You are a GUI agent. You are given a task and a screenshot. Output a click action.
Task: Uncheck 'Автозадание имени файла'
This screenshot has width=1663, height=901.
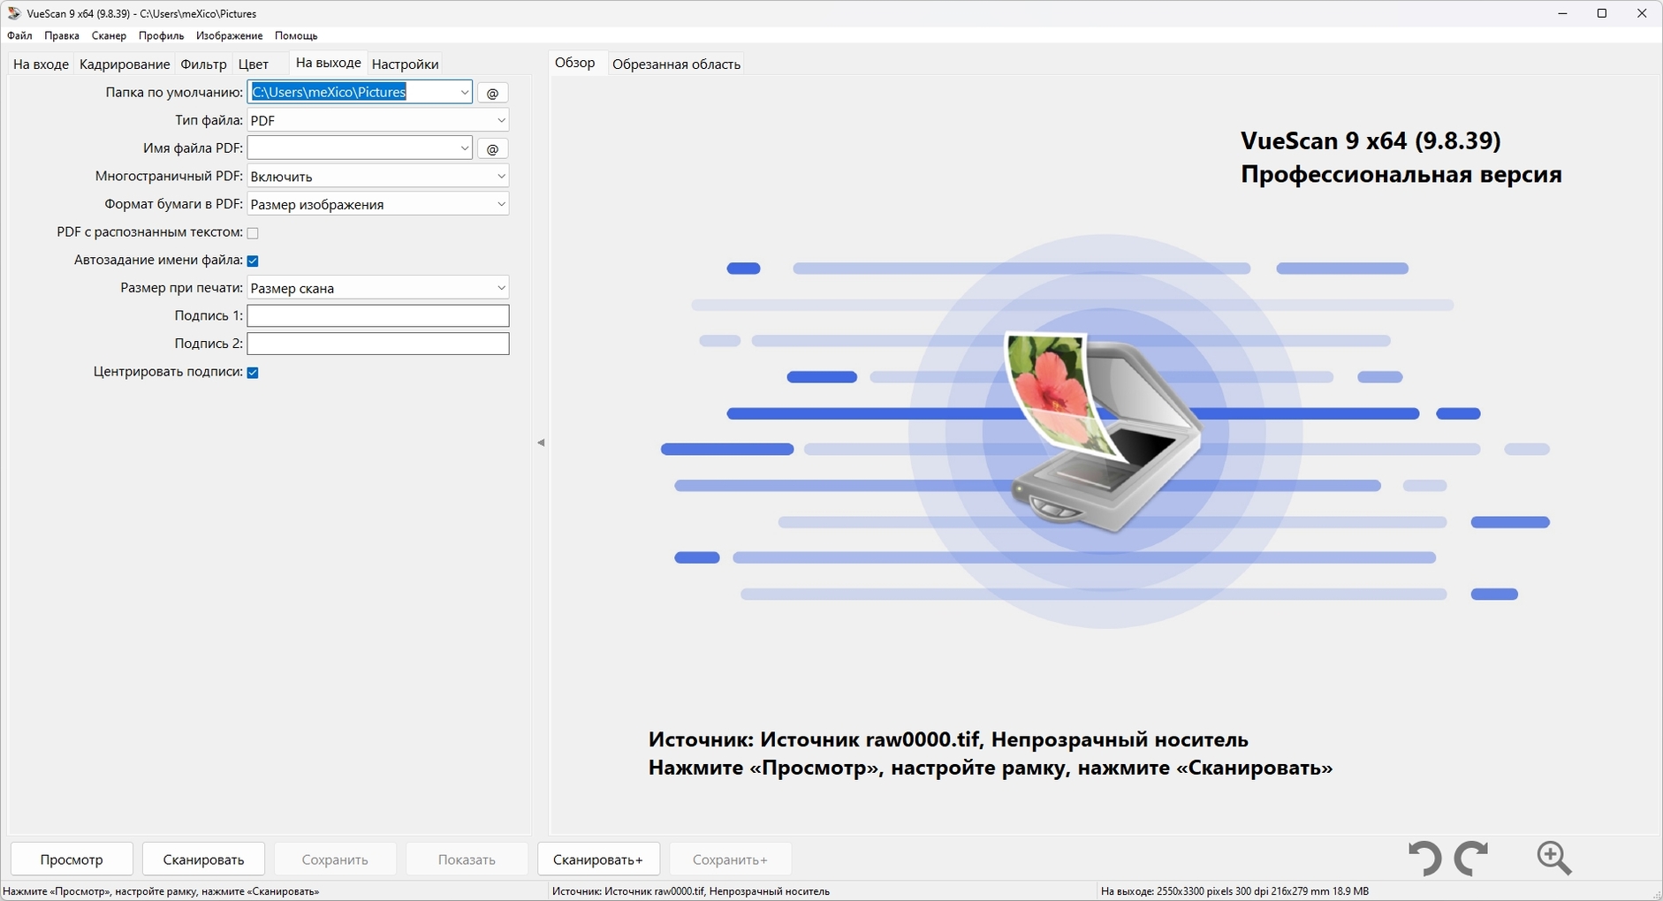point(253,261)
